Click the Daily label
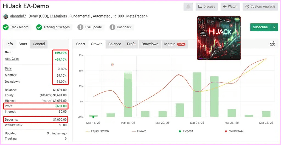This screenshot has width=281, height=145. pos(8,69)
